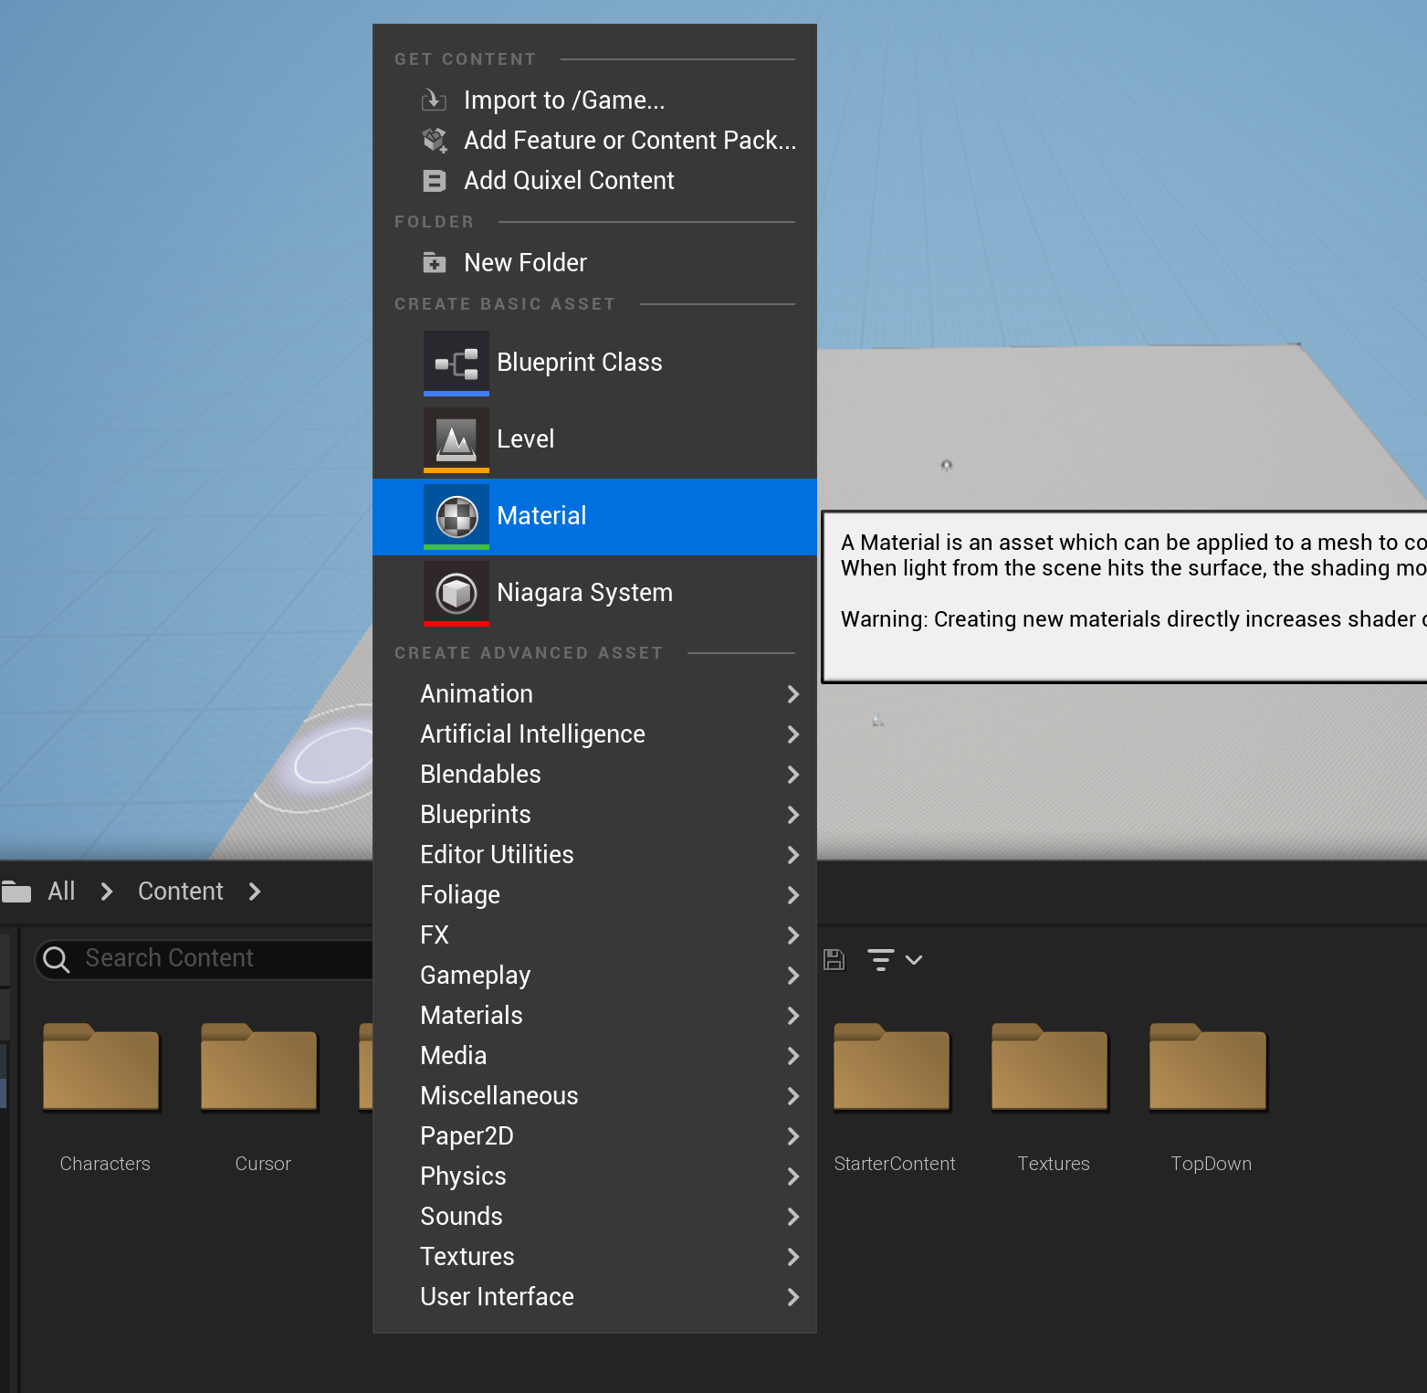Expand the Foliage submenu arrow
1427x1393 pixels.
(x=792, y=895)
